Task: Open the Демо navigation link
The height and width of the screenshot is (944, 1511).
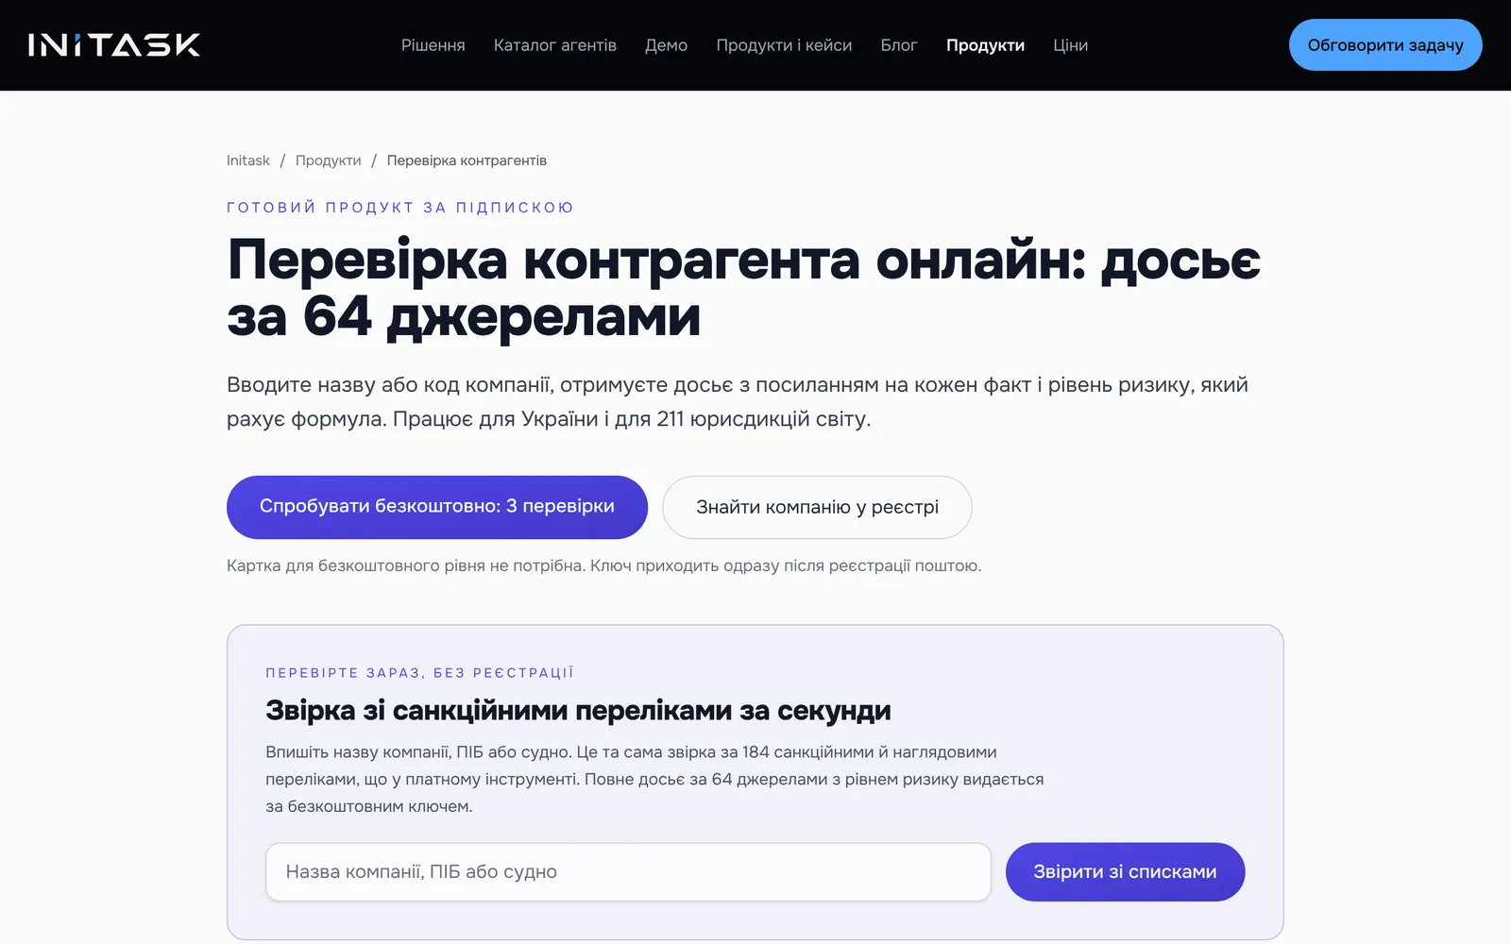Action: [666, 45]
